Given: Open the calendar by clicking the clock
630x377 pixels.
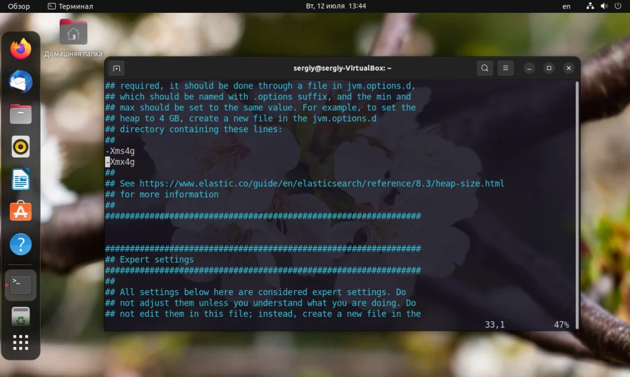Looking at the screenshot, I should (337, 6).
